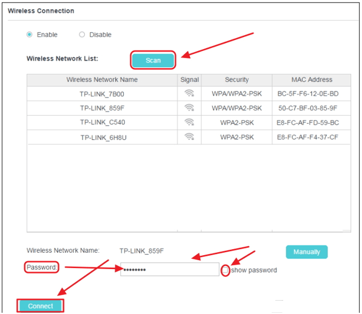Click the MAC Address column header
This screenshot has width=362, height=314.
[312, 80]
